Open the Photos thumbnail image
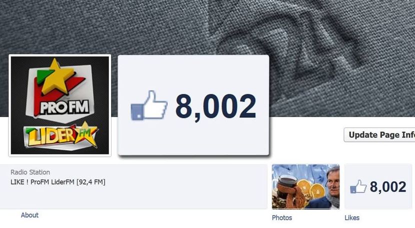Viewport: 415px width, 228px height. click(x=305, y=186)
